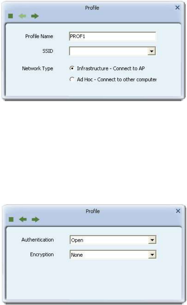
Task: Expand the Authentication dropdown arrow
Action: click(152, 240)
